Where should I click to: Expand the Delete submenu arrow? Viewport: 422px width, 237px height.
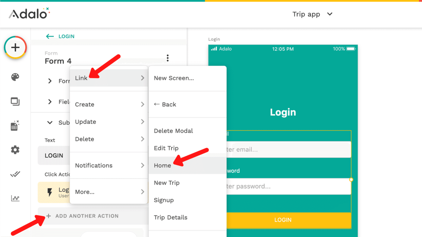coord(142,139)
